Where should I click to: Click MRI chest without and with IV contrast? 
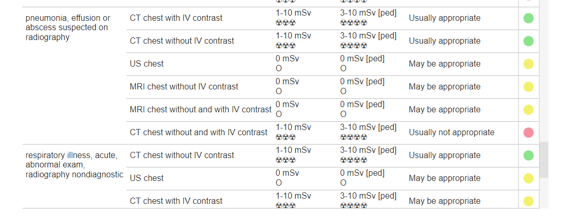click(200, 110)
